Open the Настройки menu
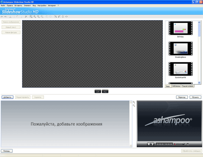The height and width of the screenshot is (157, 203). coord(42,5)
